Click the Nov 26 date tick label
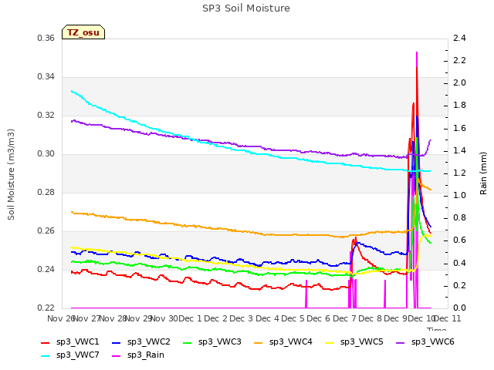494x370 pixels. (x=61, y=319)
